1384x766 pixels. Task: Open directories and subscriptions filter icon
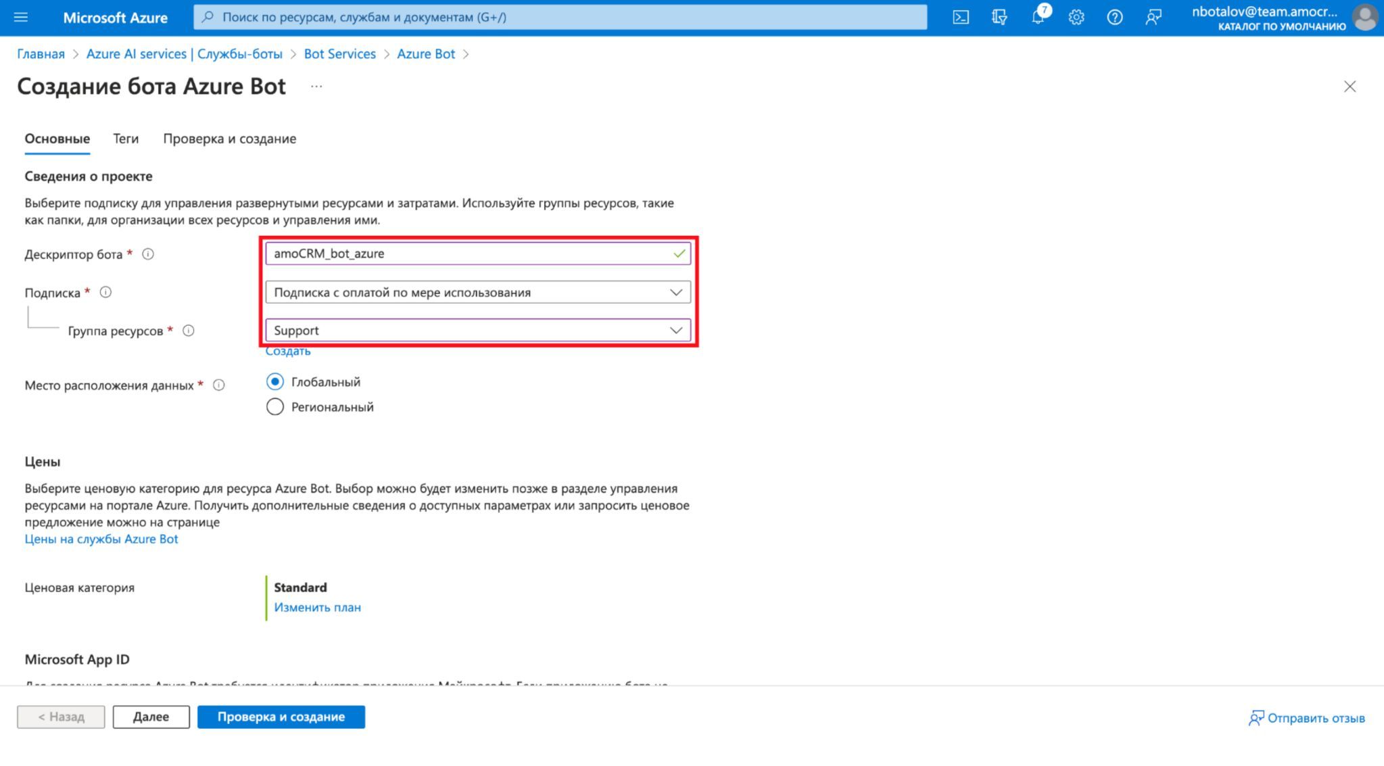point(999,18)
